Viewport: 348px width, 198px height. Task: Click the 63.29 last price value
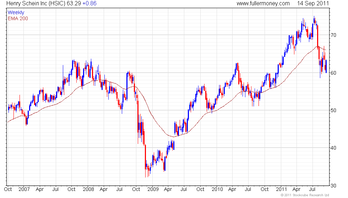pyautogui.click(x=74, y=3)
